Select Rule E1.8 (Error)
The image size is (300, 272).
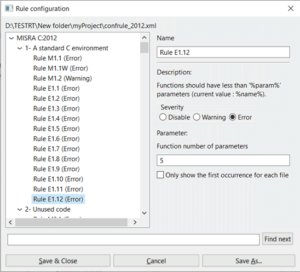pos(56,159)
